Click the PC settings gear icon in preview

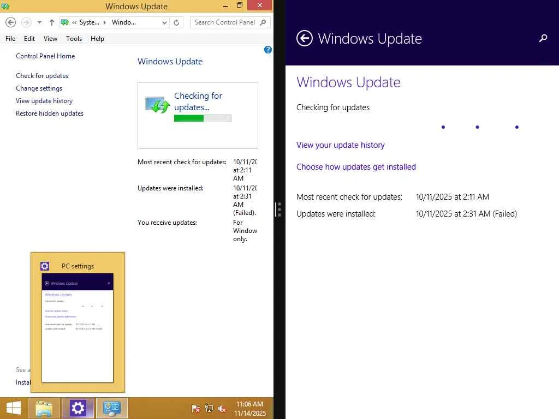45,266
